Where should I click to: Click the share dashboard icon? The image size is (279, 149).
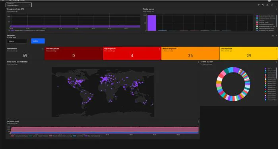(263, 5)
